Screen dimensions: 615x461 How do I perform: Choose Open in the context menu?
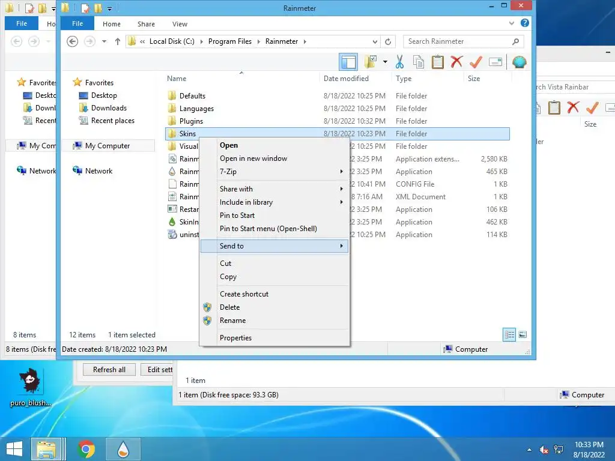coord(274,145)
